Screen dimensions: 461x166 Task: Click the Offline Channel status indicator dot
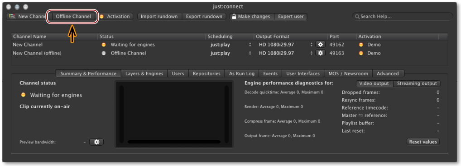point(104,53)
